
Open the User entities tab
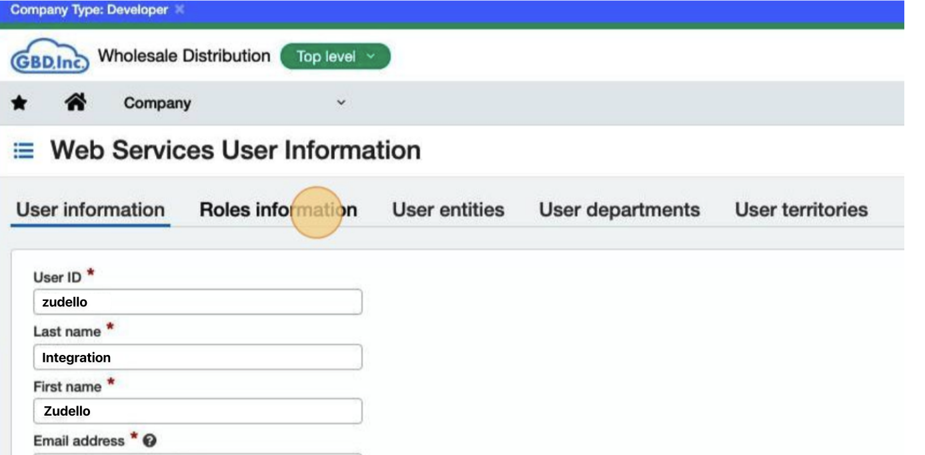pyautogui.click(x=447, y=209)
